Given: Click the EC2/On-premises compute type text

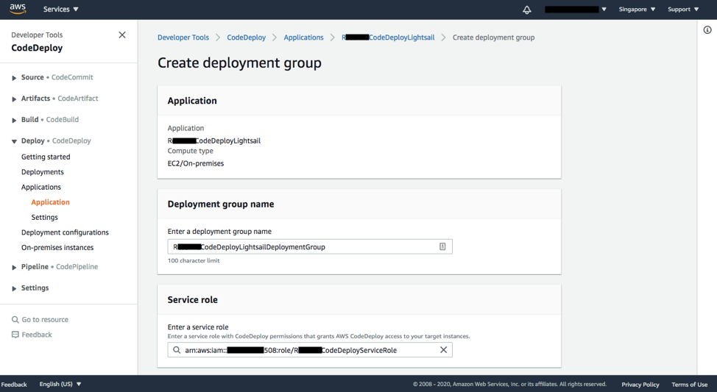Looking at the screenshot, I should 196,163.
